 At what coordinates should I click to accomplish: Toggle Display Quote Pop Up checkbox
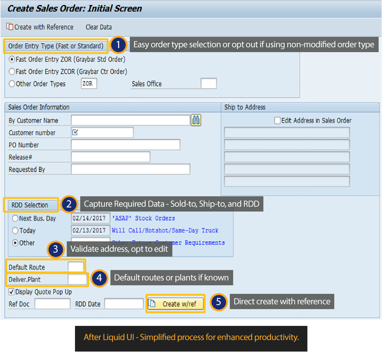coord(11,292)
